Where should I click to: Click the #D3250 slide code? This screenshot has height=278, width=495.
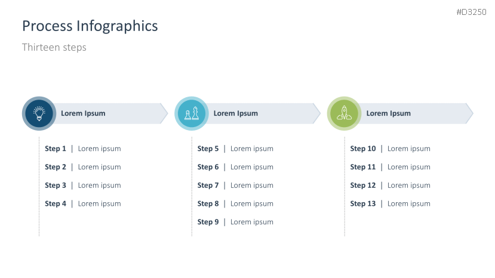click(471, 12)
